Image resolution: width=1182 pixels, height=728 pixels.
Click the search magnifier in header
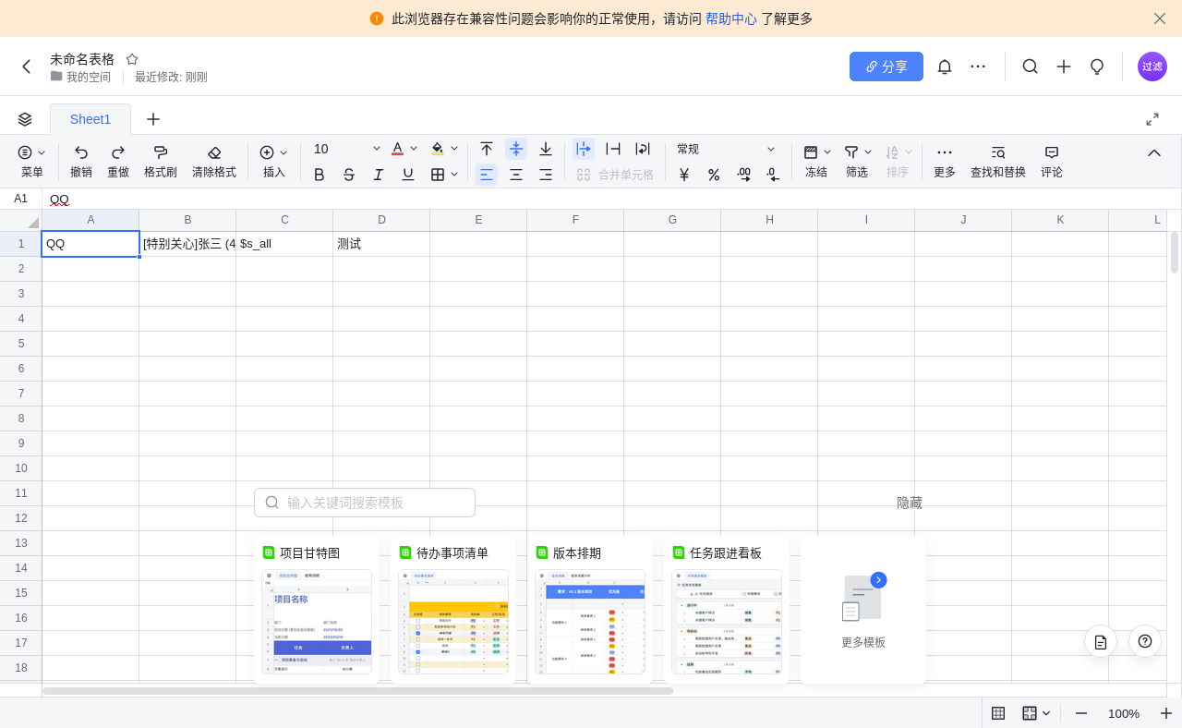(x=1031, y=67)
